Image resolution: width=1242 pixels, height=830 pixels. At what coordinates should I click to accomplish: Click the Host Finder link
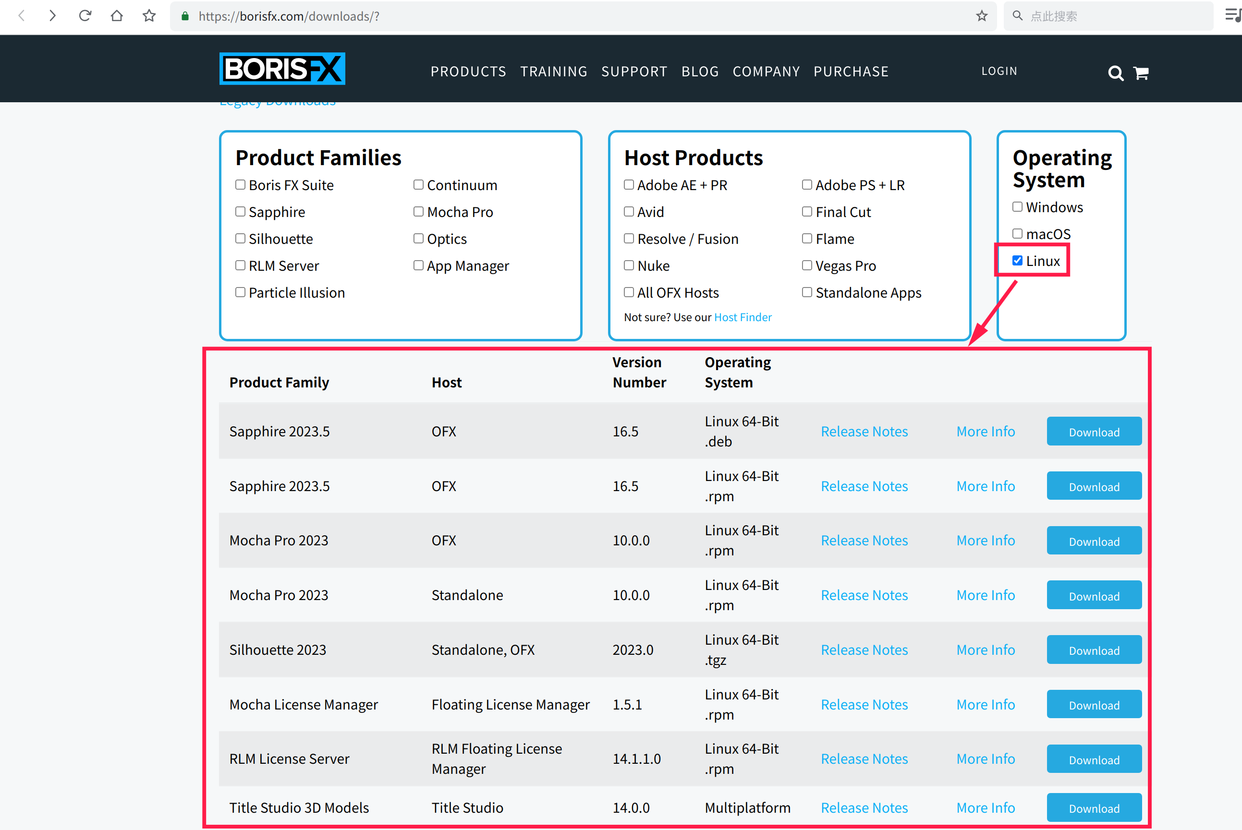pos(743,317)
